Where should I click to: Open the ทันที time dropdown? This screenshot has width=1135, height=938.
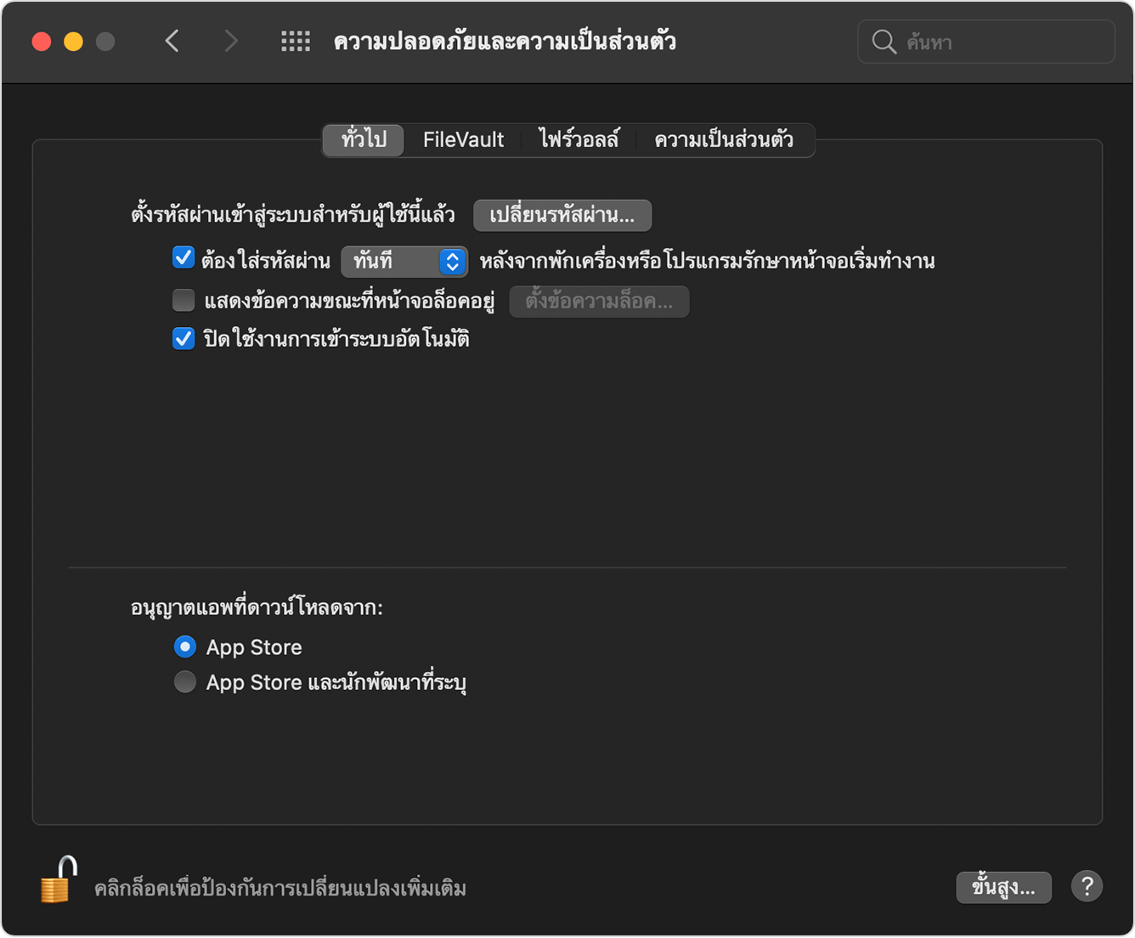point(404,262)
